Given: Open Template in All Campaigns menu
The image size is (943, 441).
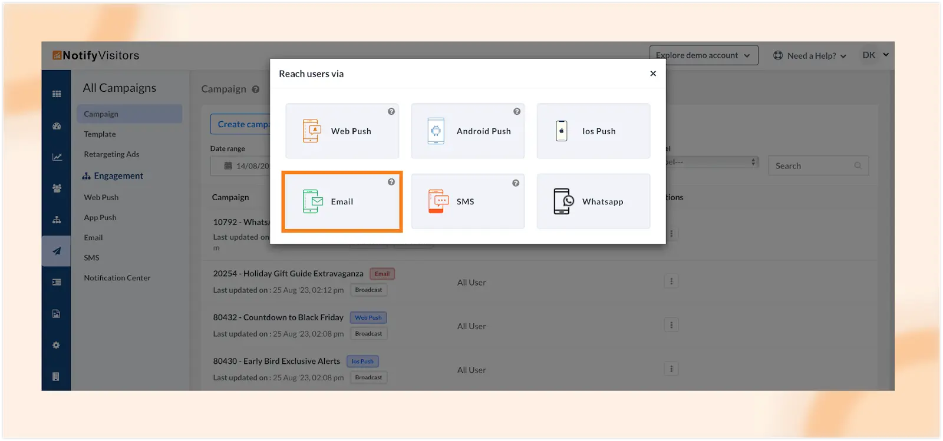Looking at the screenshot, I should click(x=100, y=134).
